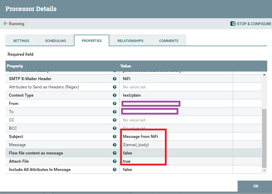Click 'Flow file content as message' property name

[x=36, y=153]
